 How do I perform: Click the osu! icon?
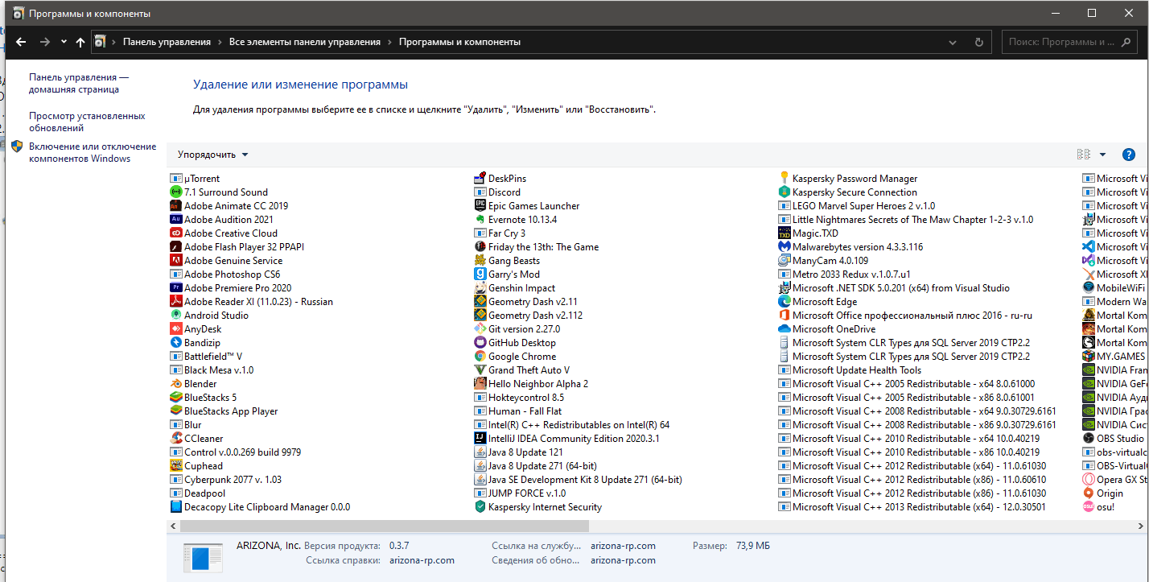pos(1089,507)
